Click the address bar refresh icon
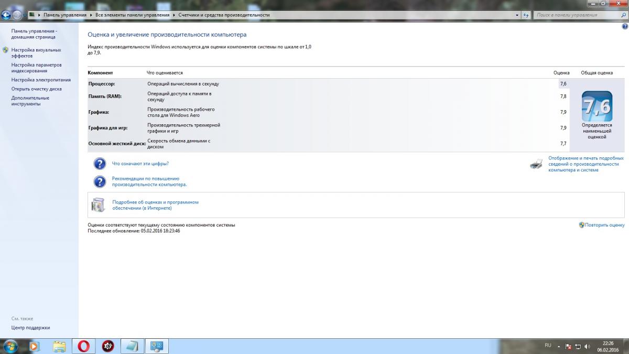This screenshot has width=629, height=354. [526, 15]
